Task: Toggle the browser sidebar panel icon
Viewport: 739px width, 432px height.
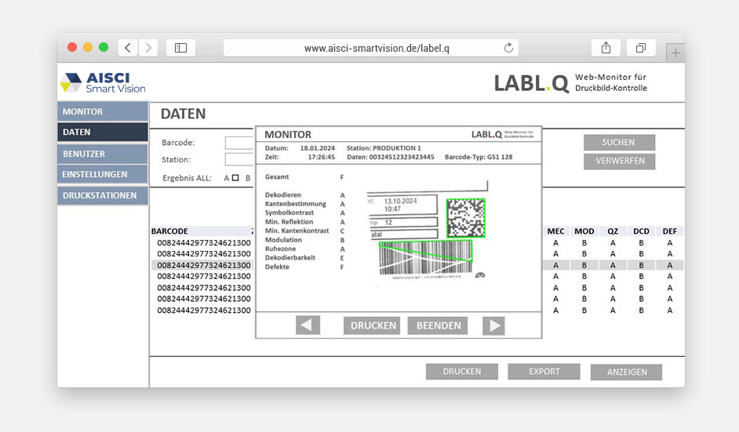Action: pos(180,48)
